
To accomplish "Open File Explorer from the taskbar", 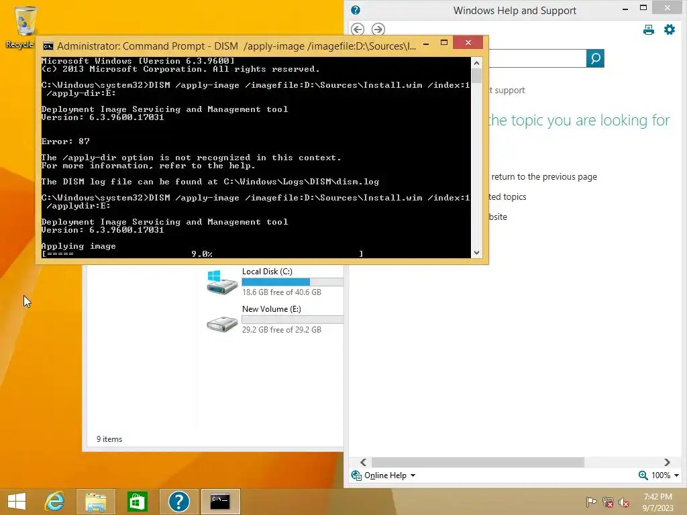I will 95,502.
